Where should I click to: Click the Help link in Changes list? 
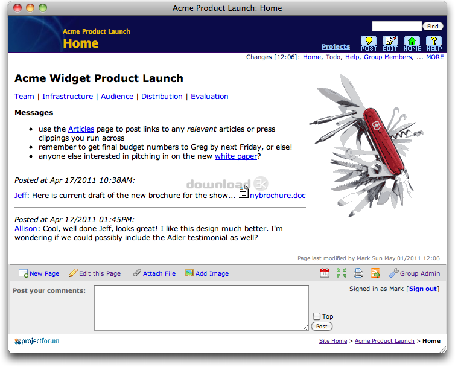click(x=352, y=57)
